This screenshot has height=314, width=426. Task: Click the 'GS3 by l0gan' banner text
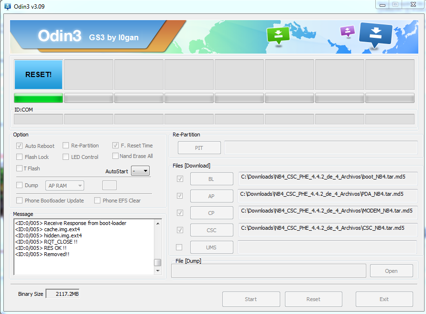coord(114,37)
